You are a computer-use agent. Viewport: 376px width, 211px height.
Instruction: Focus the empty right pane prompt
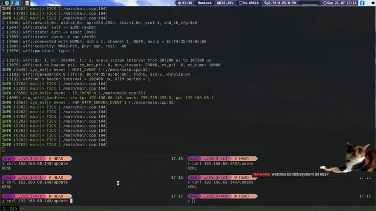tap(194, 201)
